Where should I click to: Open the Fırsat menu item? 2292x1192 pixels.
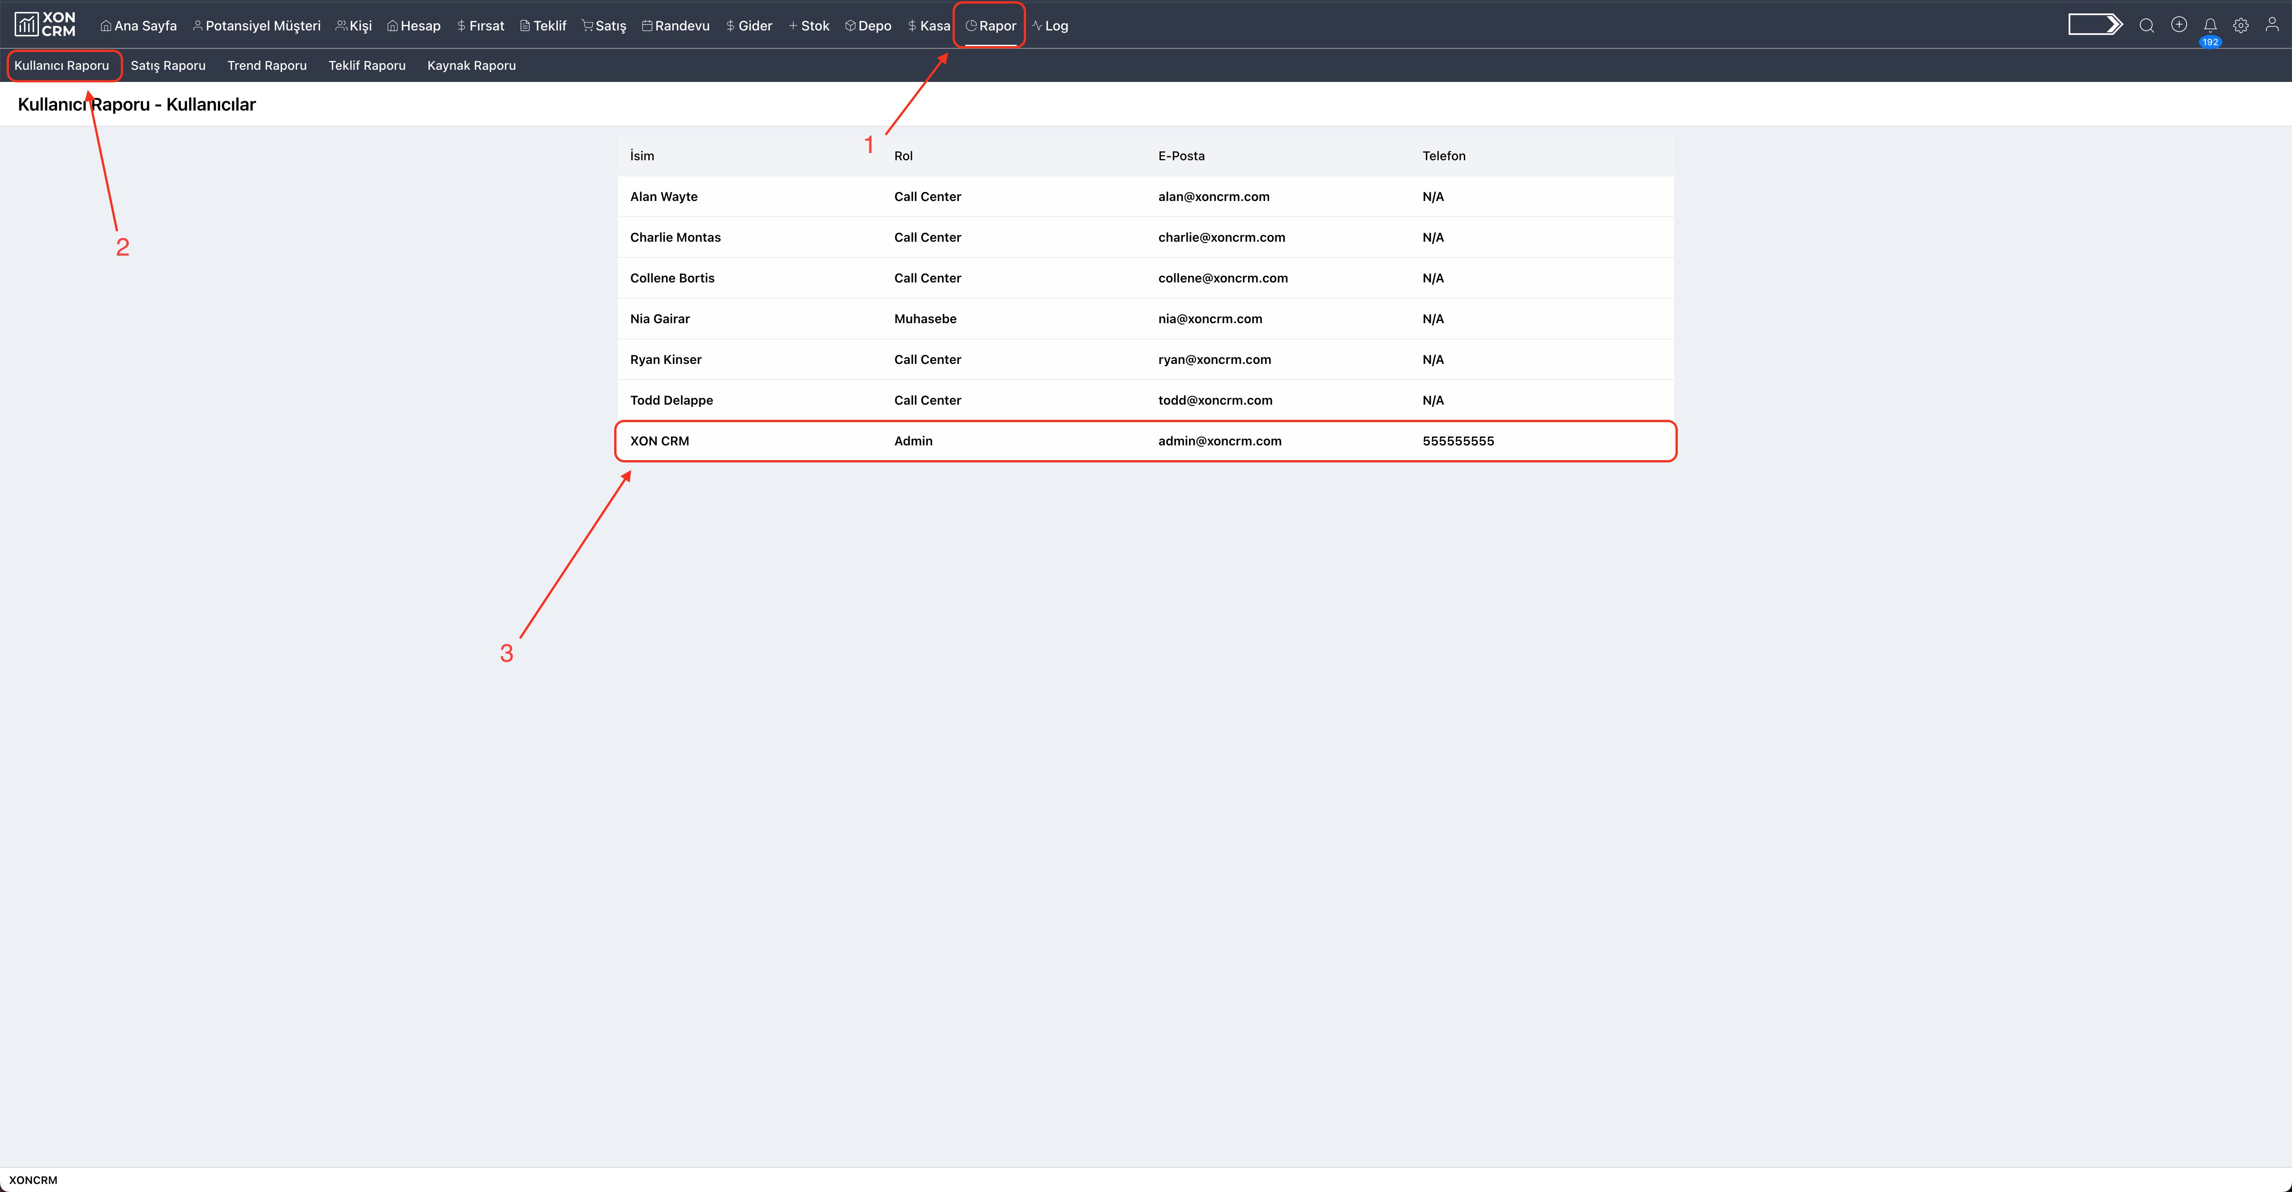pos(480,26)
